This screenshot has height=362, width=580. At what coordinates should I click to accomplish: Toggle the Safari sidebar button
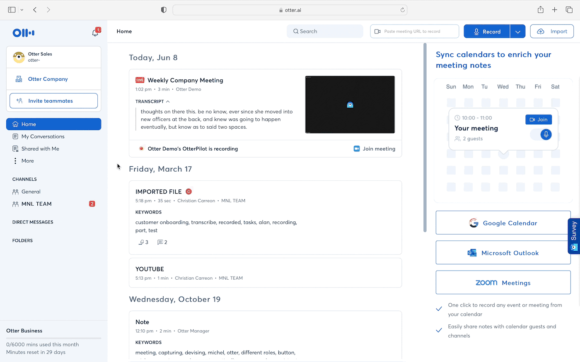tap(12, 10)
